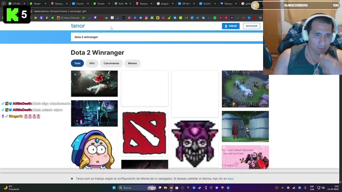Open the Instagram bookmark icon
342x192 pixels.
point(146,18)
